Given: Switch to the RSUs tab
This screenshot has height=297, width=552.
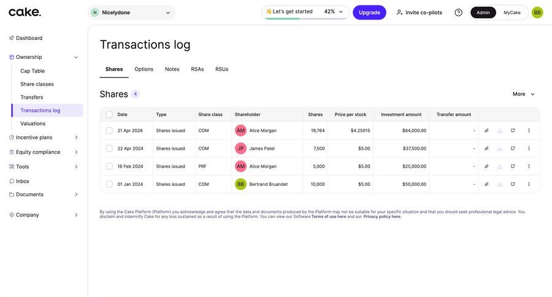Looking at the screenshot, I should pos(221,69).
